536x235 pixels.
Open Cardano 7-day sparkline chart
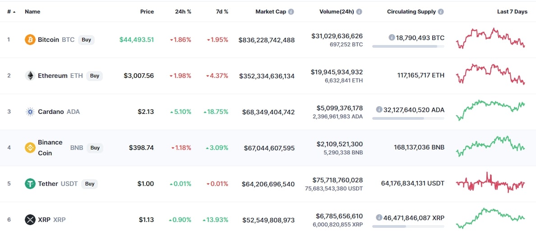click(490, 110)
